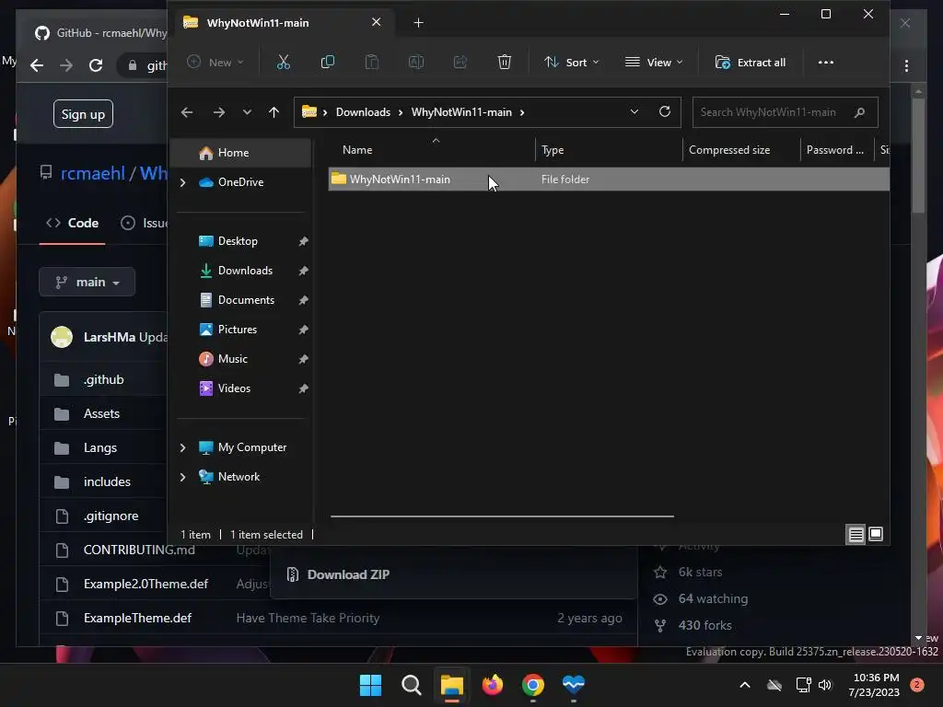Click the horizontal scrollbar in Explorer file list

tap(502, 516)
